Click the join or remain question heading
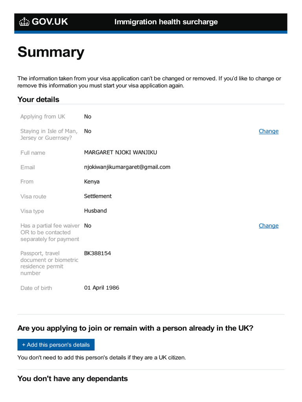The height and width of the screenshot is (402, 302). pyautogui.click(x=135, y=328)
